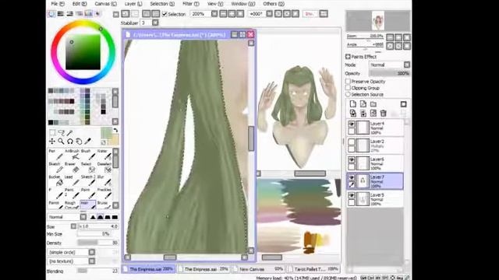Show the color wheel panel

(x=51, y=14)
